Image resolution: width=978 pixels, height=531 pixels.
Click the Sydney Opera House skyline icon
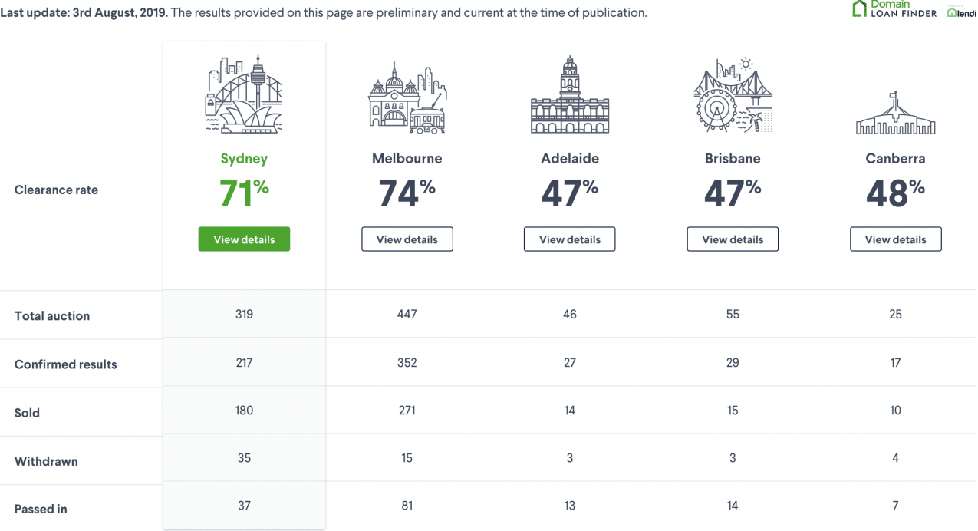(x=244, y=95)
